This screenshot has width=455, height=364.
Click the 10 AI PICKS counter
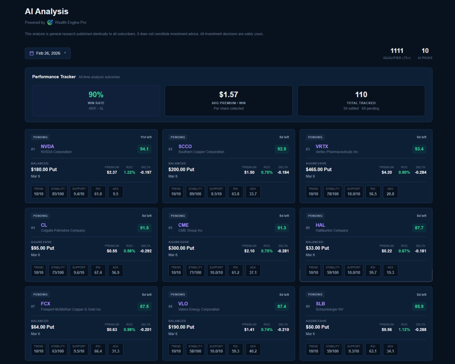pos(425,53)
